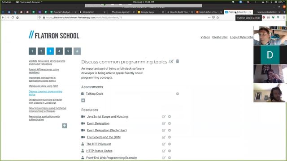This screenshot has width=287, height=161.
Task: Add a new assessment with plus icon
Action: pos(83,100)
